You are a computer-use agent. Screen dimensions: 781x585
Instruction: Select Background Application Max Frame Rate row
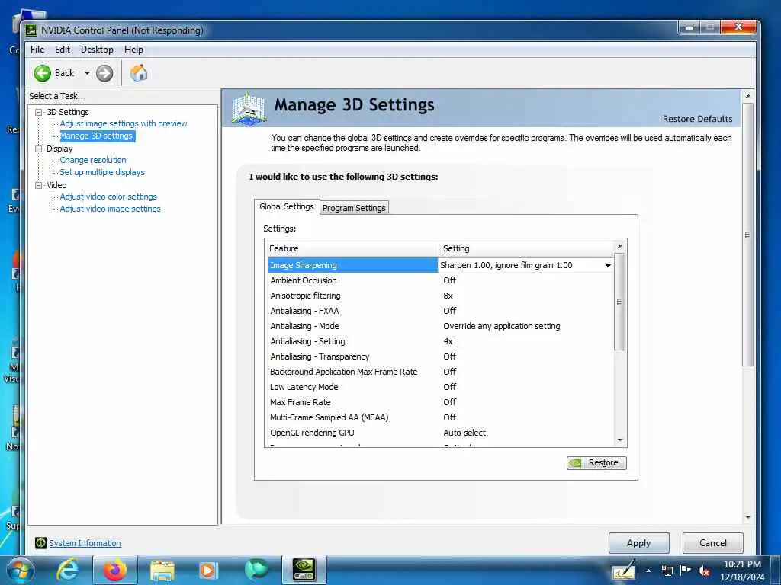(440, 372)
